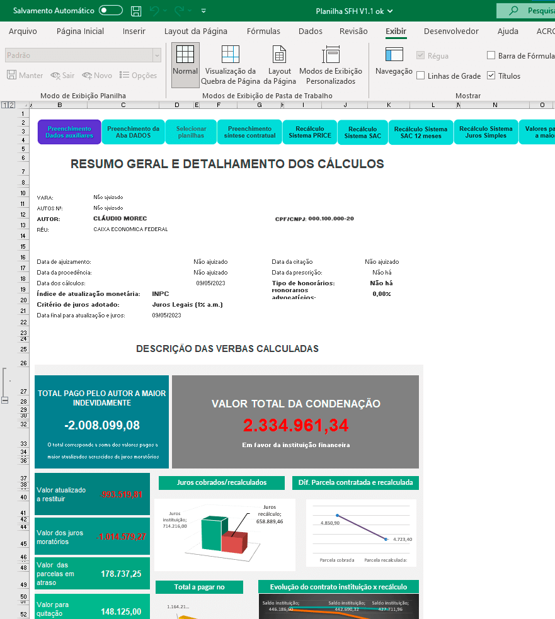Click the Valor dos juros moratórios amount
Screen dimensions: 555x619
click(x=122, y=537)
